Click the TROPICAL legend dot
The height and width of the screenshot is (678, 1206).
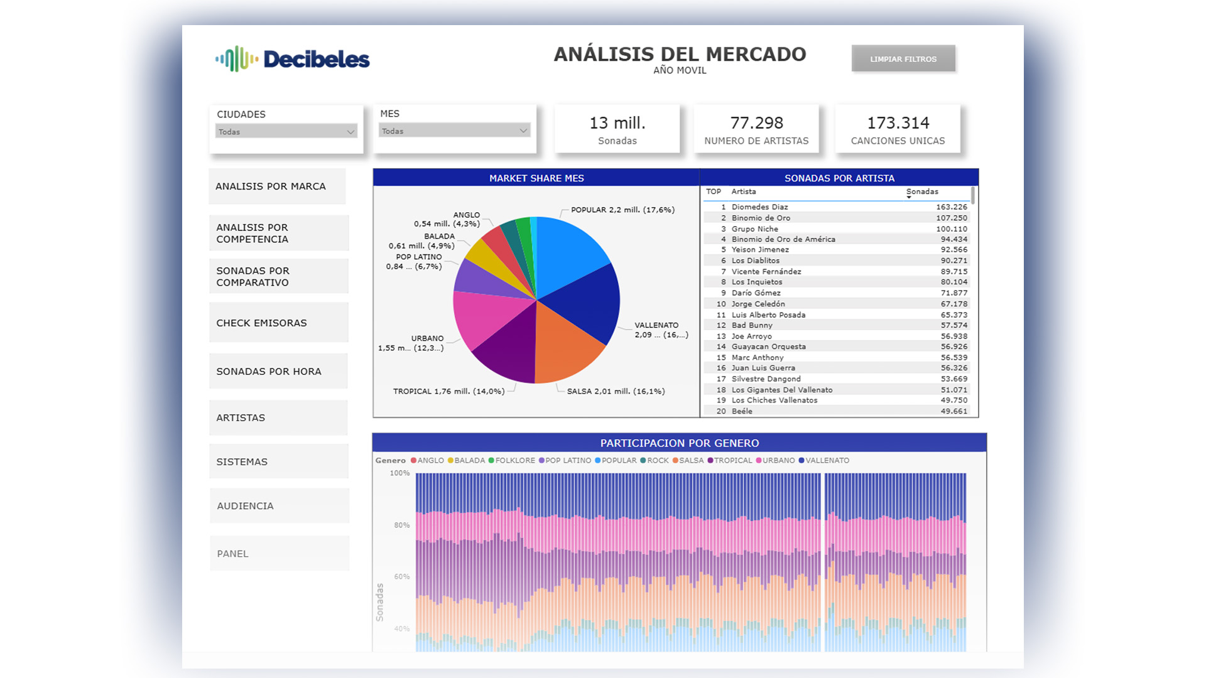coord(710,460)
